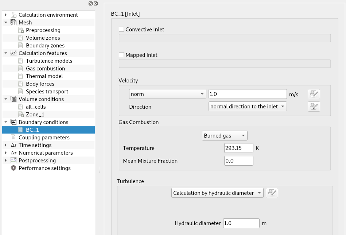Open the turbulence formula editor icon

(x=272, y=193)
